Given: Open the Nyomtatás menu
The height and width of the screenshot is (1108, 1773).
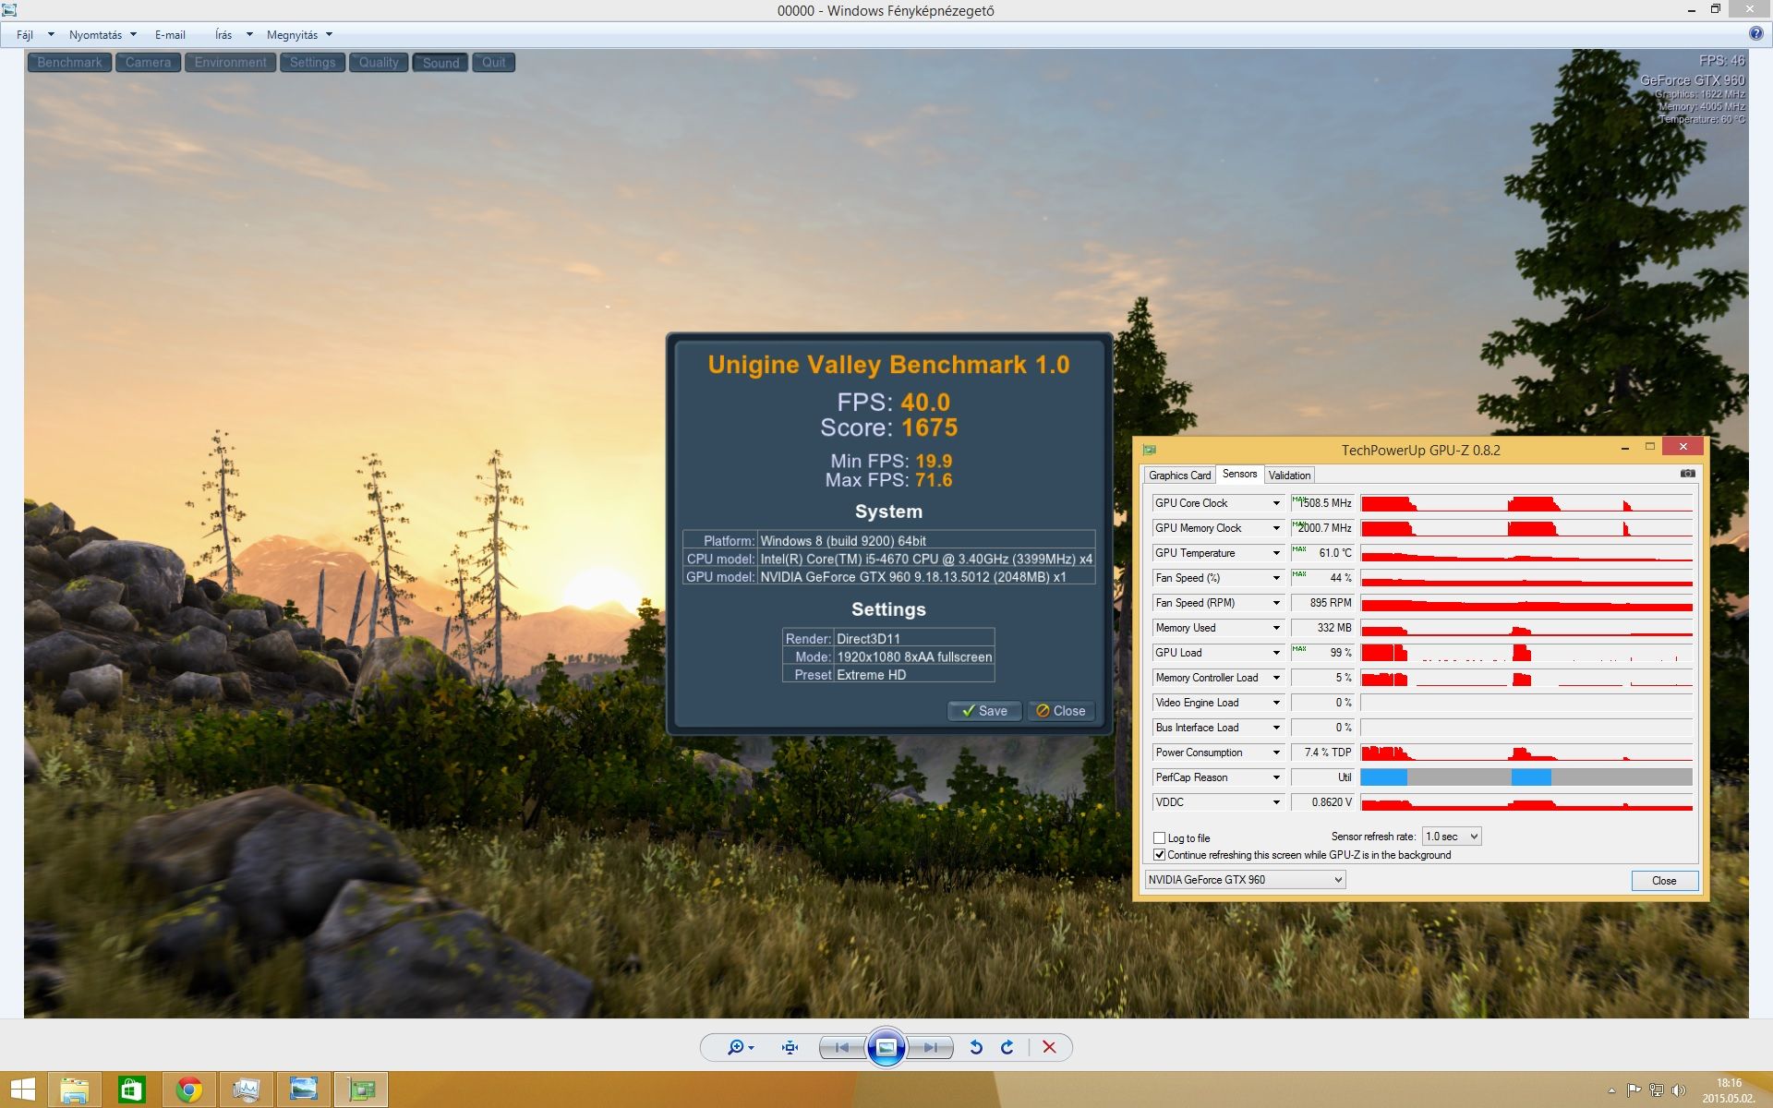Looking at the screenshot, I should pyautogui.click(x=103, y=35).
